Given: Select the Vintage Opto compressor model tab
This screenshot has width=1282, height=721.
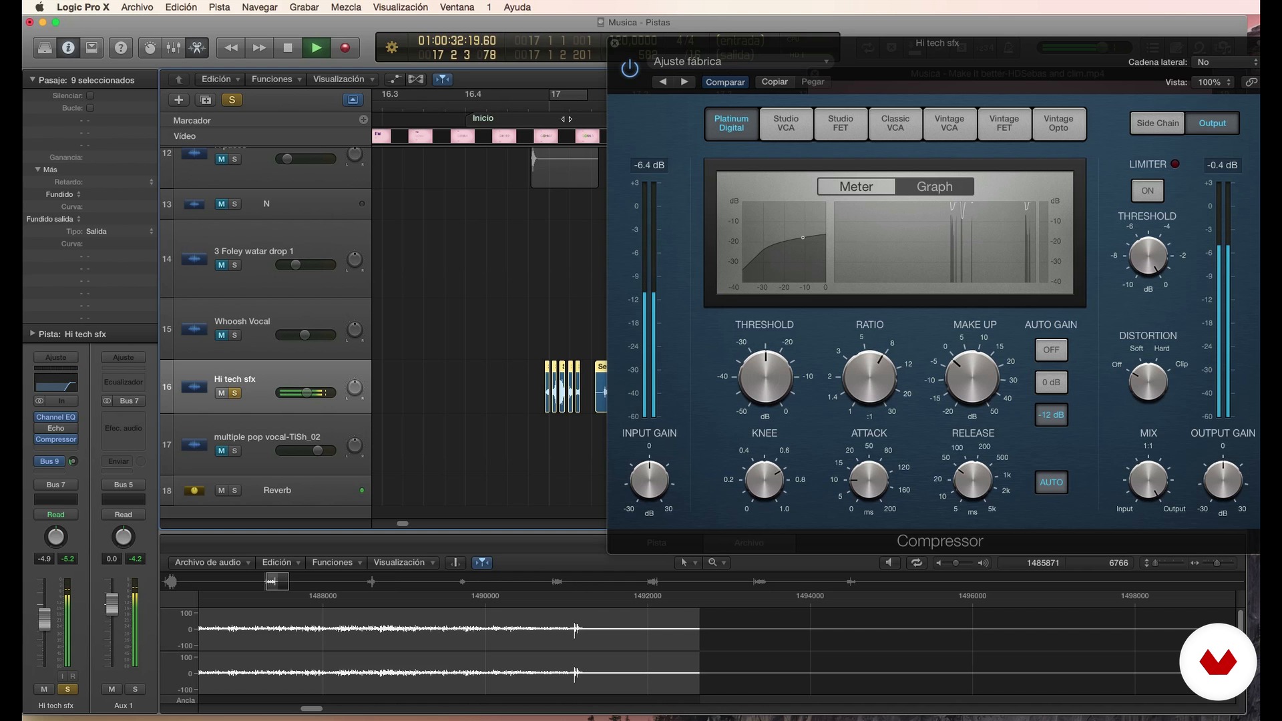Looking at the screenshot, I should click(x=1058, y=124).
